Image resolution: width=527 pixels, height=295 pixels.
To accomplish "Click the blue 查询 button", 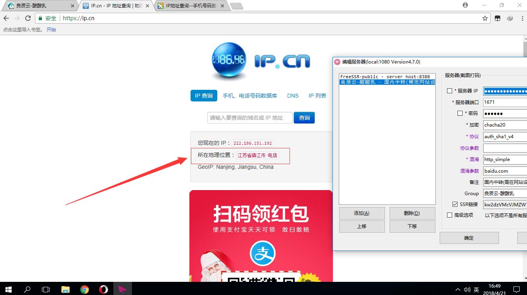I will tap(304, 118).
